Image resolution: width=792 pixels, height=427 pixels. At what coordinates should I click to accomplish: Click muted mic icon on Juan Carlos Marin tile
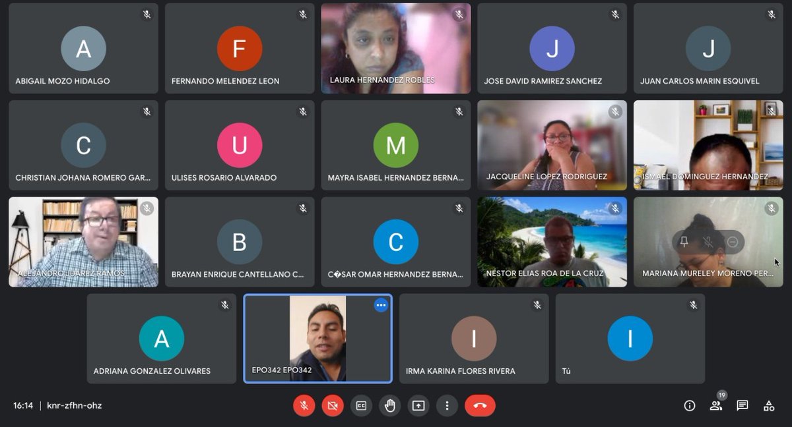pyautogui.click(x=772, y=14)
